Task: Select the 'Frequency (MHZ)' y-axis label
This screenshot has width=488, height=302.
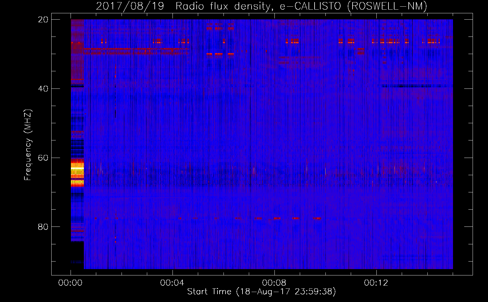Action: 27,145
